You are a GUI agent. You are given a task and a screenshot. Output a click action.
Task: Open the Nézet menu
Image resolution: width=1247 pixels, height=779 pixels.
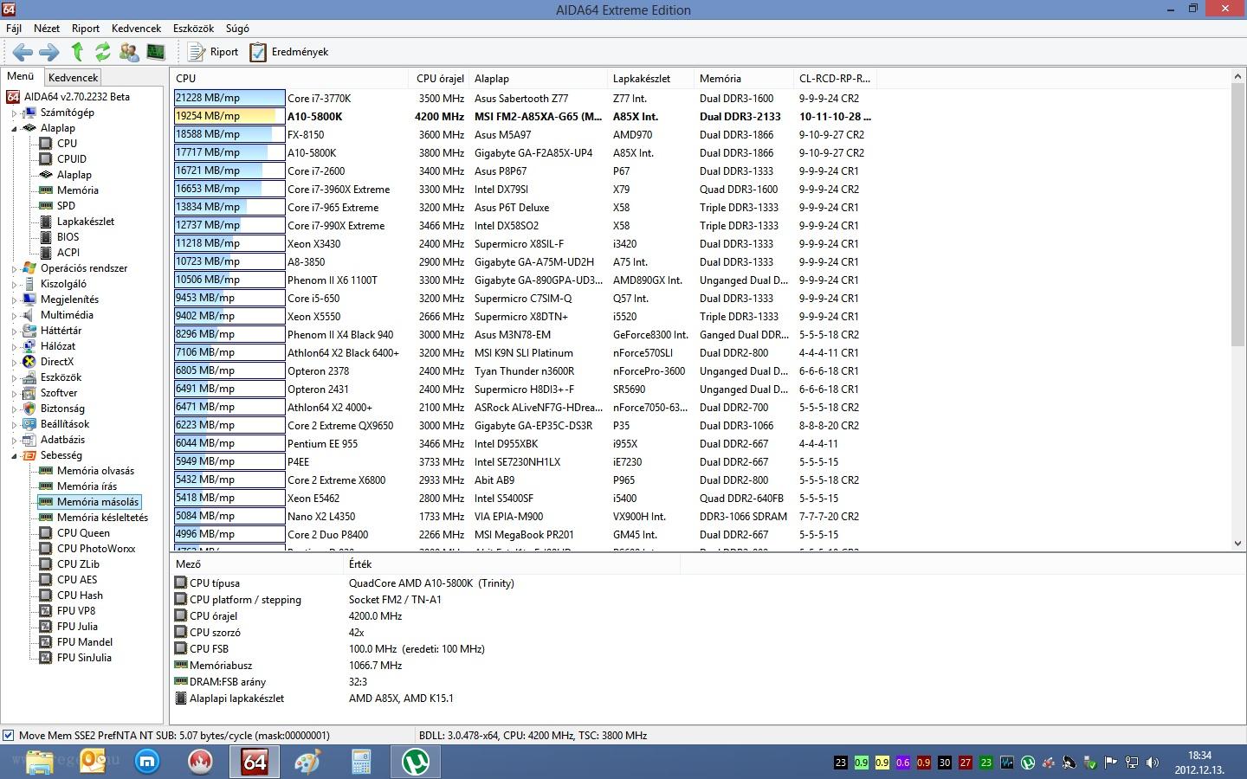pos(47,29)
